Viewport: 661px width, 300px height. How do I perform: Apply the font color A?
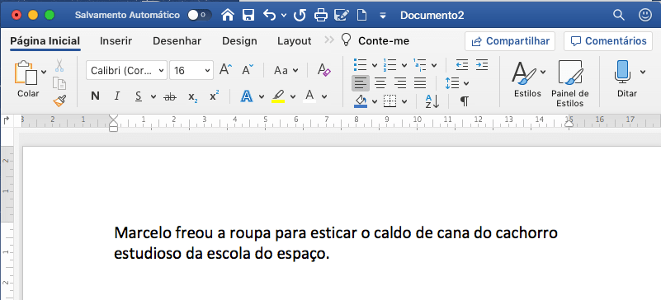point(309,96)
